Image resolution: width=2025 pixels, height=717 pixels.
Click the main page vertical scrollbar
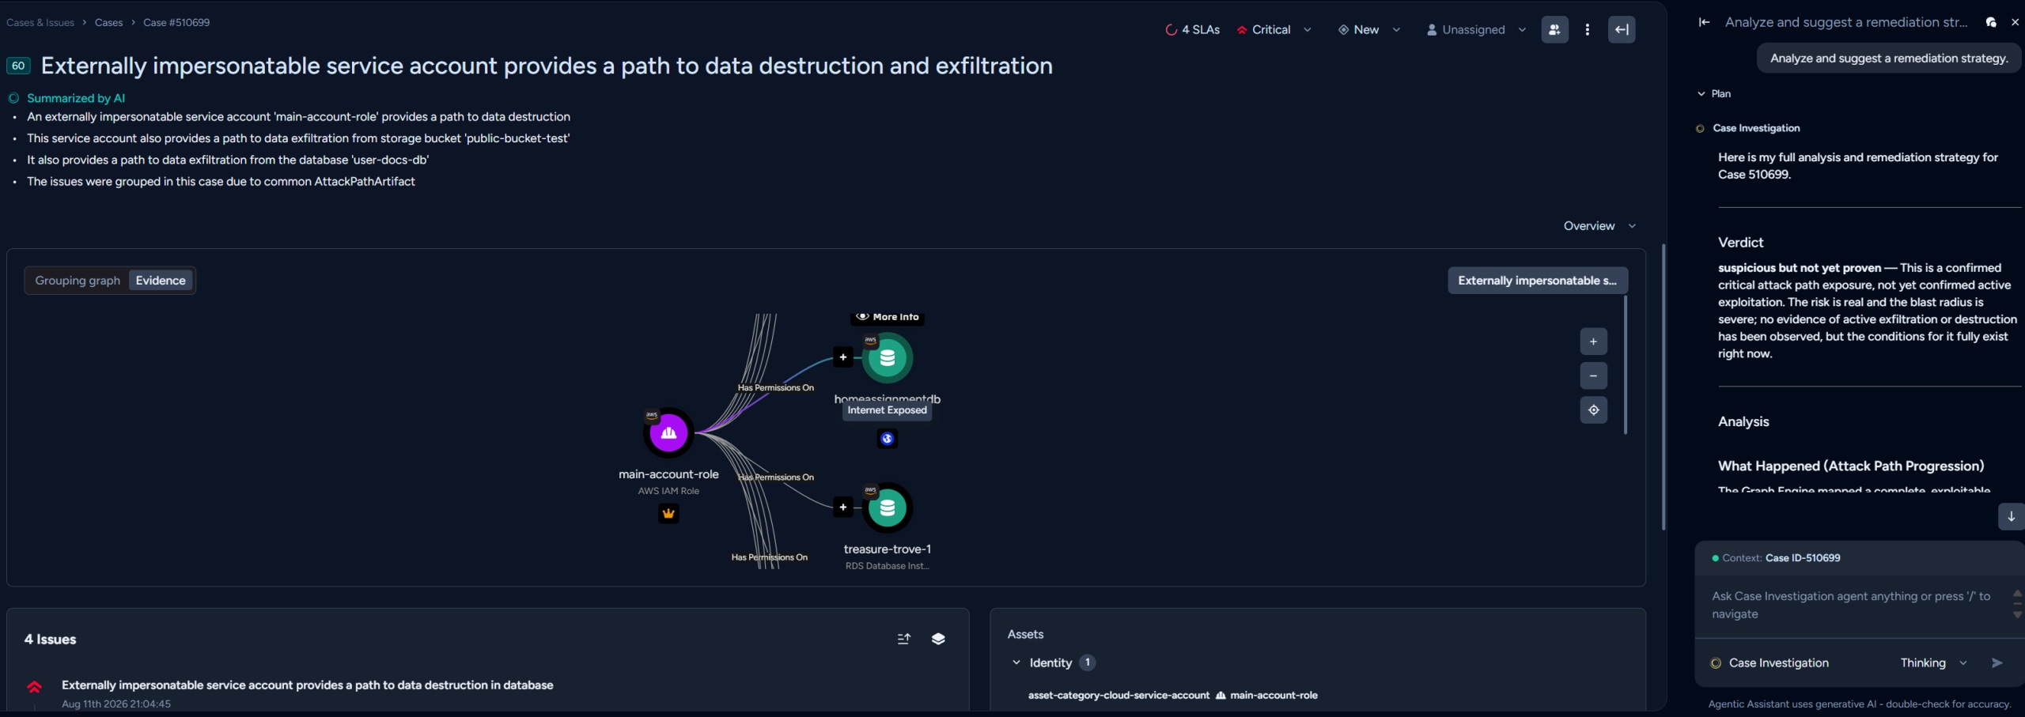tap(1663, 387)
